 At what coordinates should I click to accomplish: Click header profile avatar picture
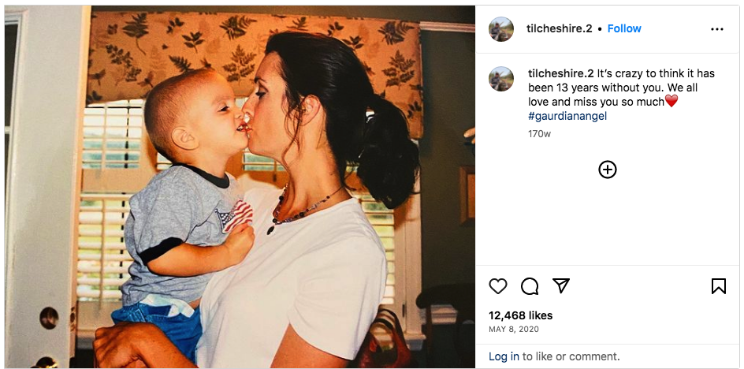[x=501, y=29]
